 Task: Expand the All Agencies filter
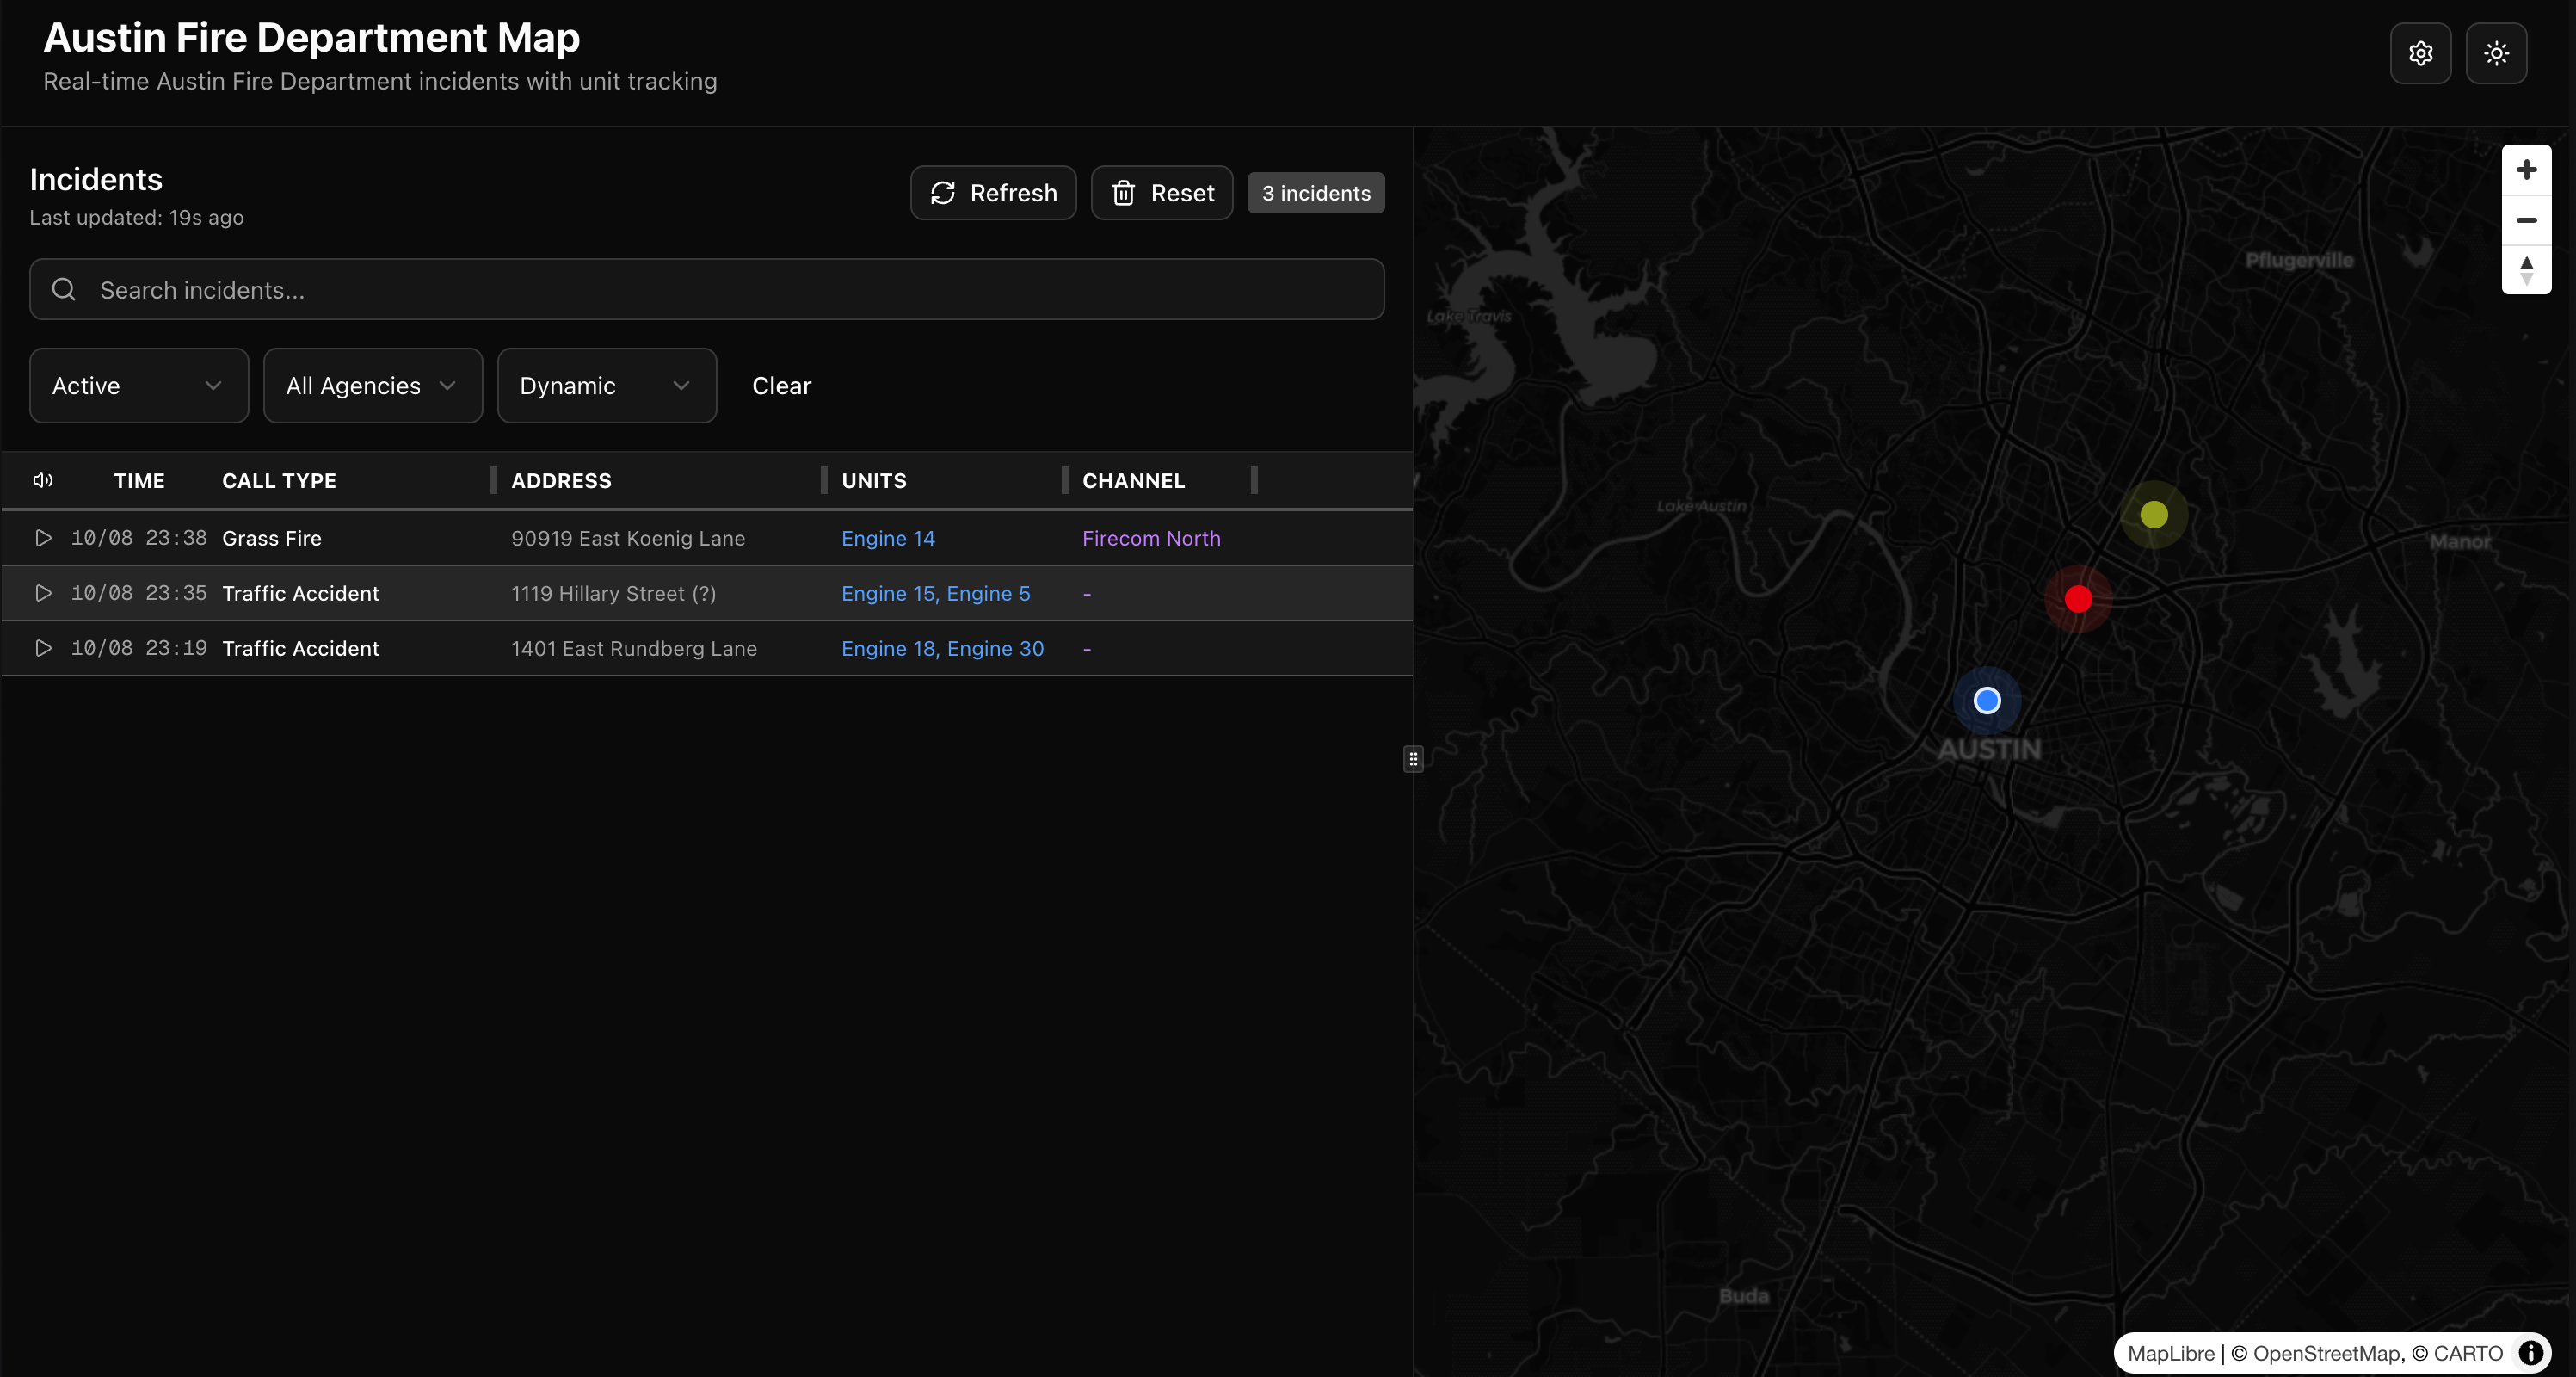click(x=372, y=386)
